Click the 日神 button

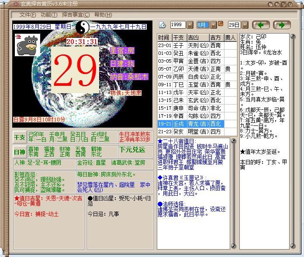click(20, 152)
